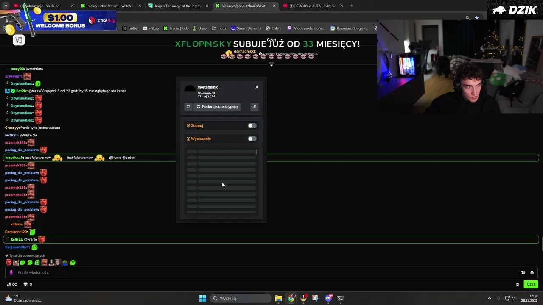The image size is (543, 305).
Task: Open the nudy bookmarks folder
Action: [x=219, y=28]
